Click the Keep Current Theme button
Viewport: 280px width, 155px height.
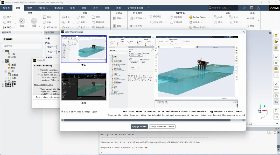(162, 127)
